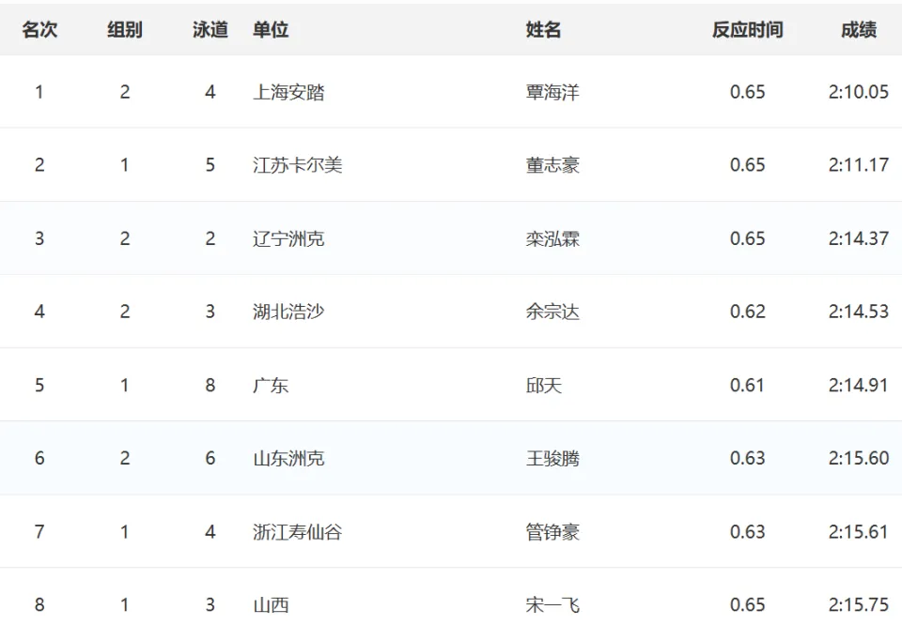This screenshot has width=902, height=640.
Task: Click rank 1 in 覃海洋 row
Action: pos(39,92)
